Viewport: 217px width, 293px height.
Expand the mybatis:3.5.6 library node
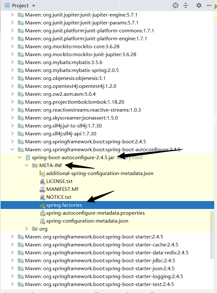pos(12,62)
